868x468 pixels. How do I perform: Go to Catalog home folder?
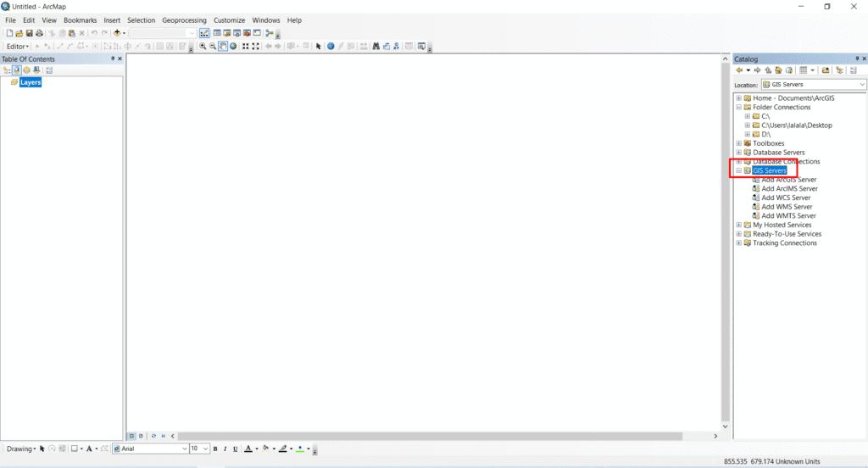coord(778,70)
